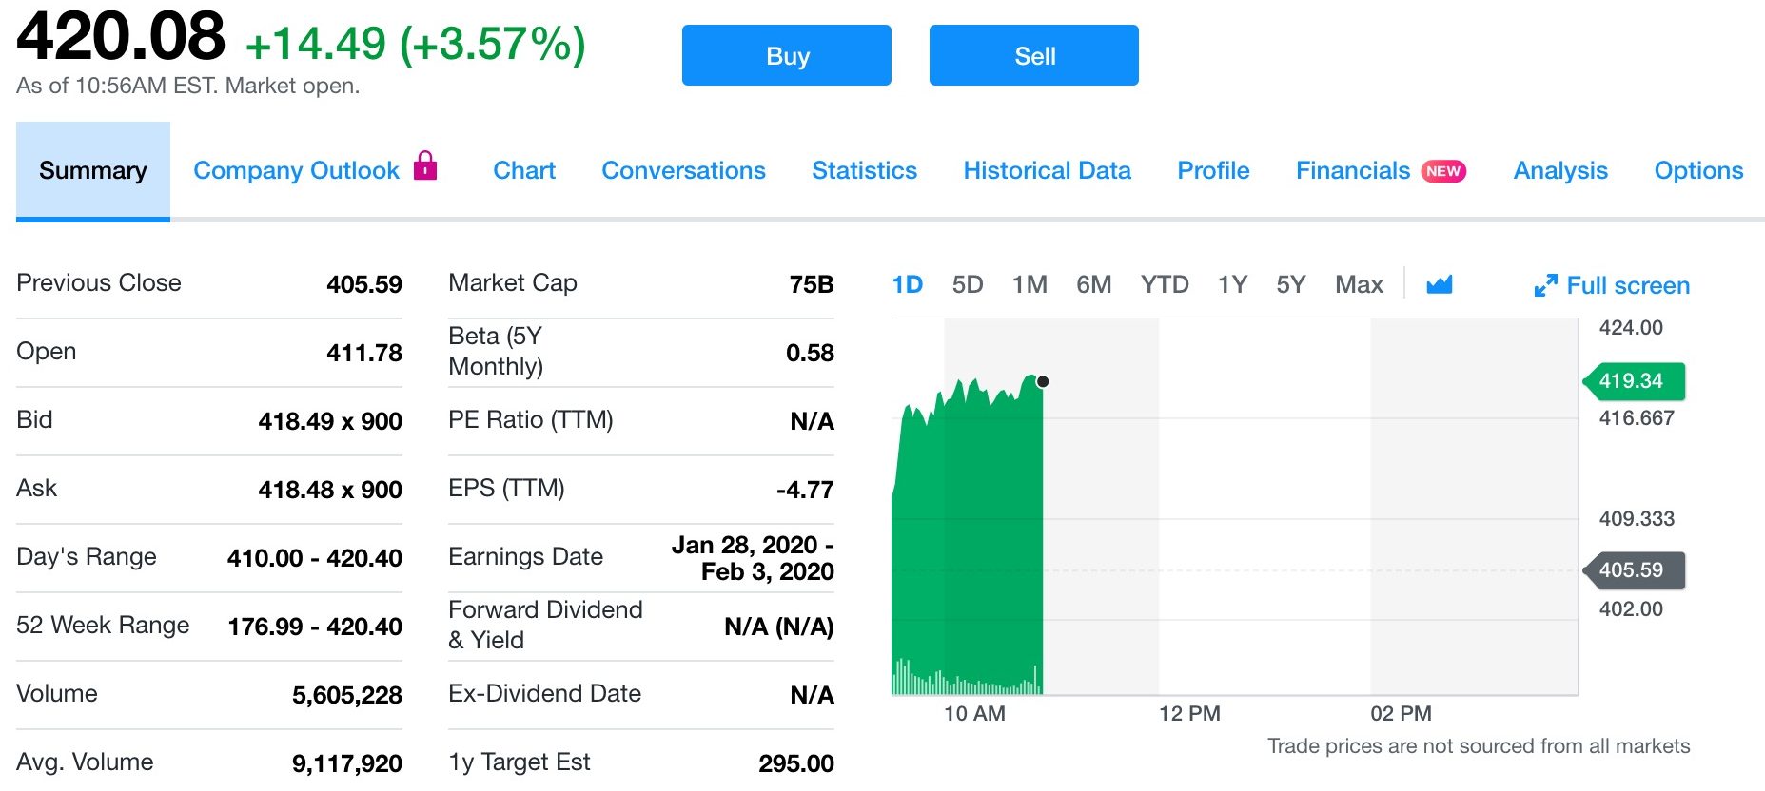The height and width of the screenshot is (791, 1765).
Task: Switch to the Chart tab
Action: [523, 171]
